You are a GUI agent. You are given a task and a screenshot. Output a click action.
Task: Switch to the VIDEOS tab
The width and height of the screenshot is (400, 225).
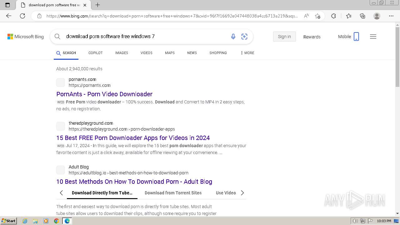coord(147,53)
